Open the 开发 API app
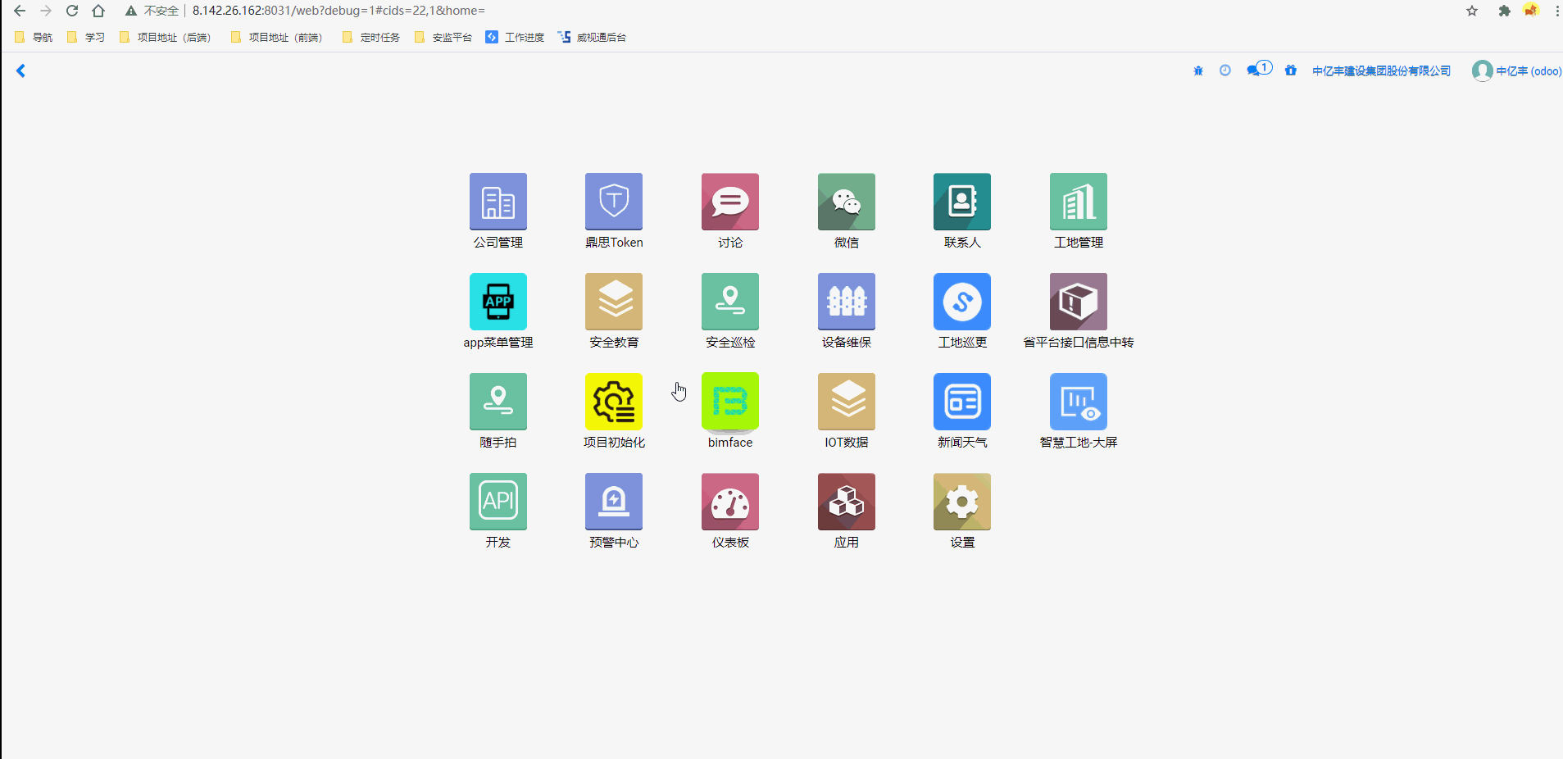This screenshot has width=1563, height=759. click(x=498, y=502)
